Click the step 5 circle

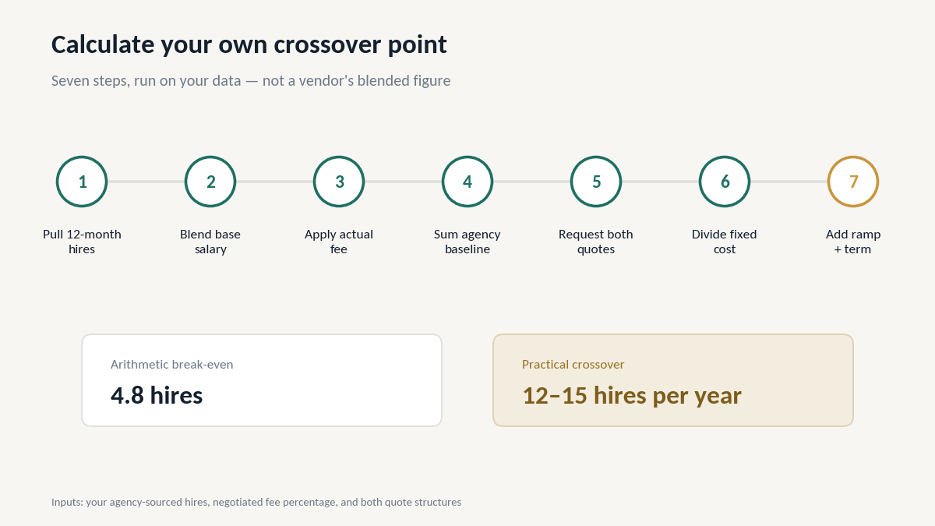click(596, 182)
